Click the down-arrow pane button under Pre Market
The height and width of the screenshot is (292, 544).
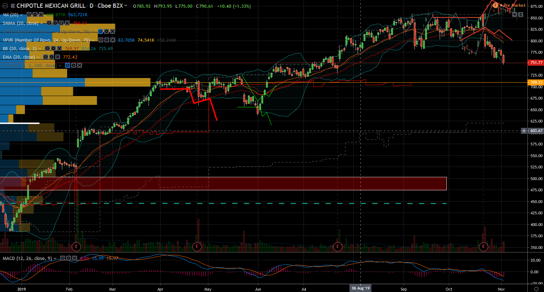515,14
